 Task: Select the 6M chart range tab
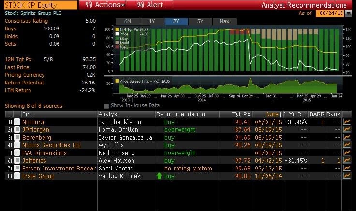click(128, 22)
